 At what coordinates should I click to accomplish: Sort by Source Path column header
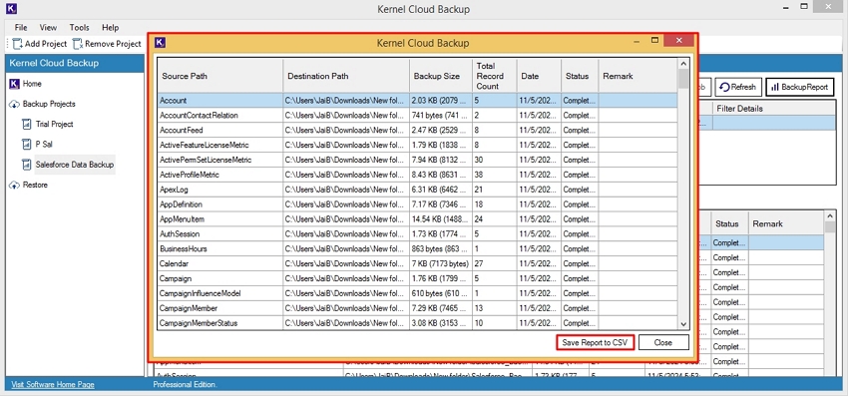220,76
